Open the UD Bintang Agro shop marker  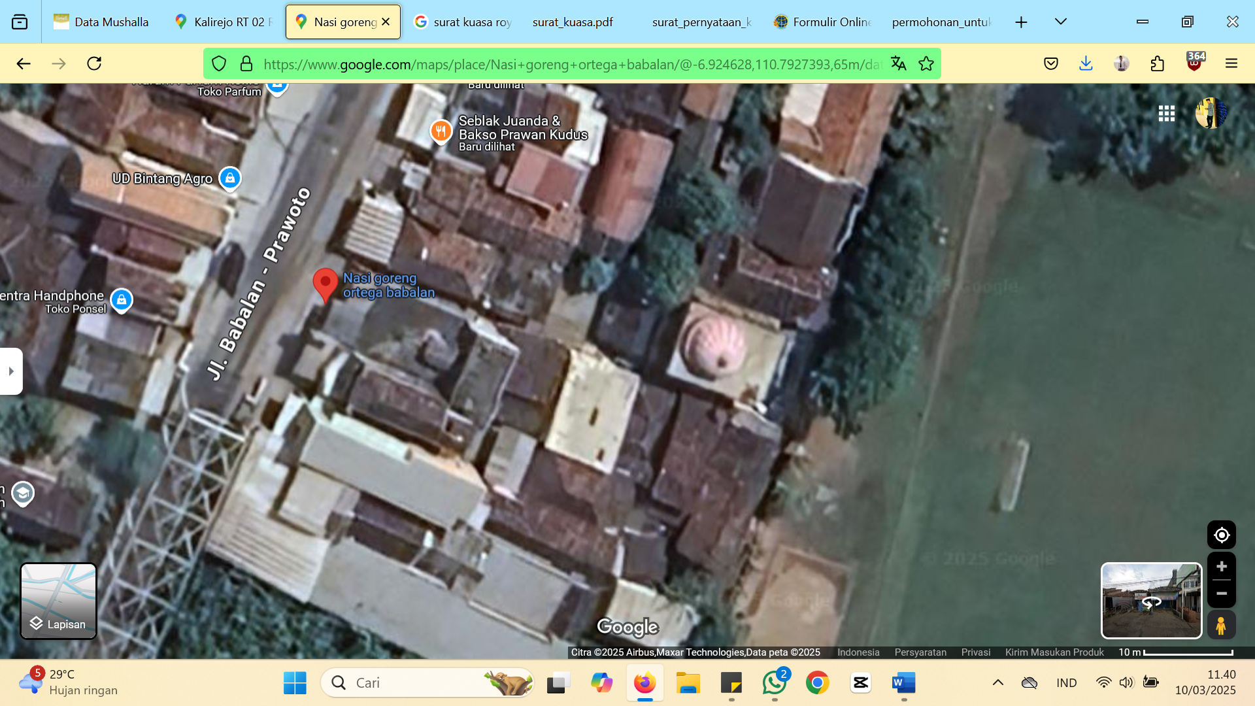[229, 178]
